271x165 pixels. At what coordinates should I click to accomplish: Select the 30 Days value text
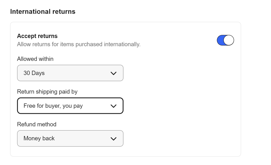[34, 73]
